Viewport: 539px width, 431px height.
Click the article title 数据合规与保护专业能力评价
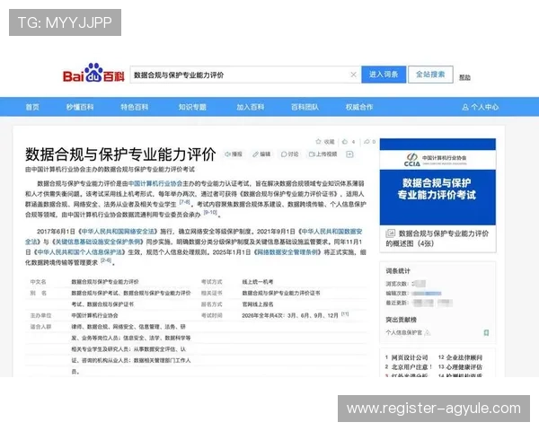point(120,154)
